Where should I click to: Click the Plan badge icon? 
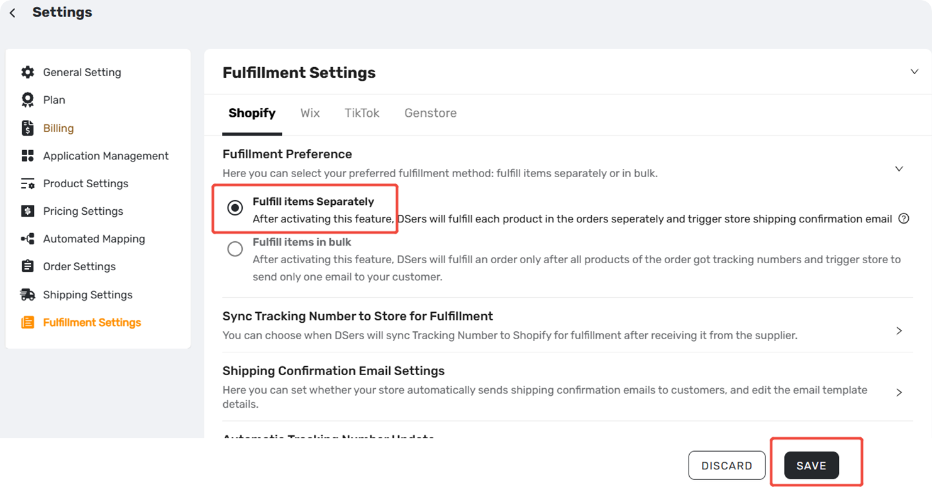[x=28, y=100]
